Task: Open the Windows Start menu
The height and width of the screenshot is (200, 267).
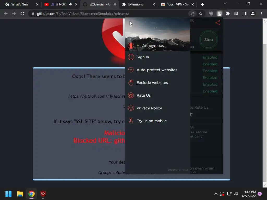Action: pos(8,194)
